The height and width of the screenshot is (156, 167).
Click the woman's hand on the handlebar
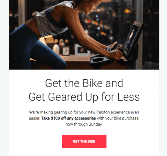coord(116,55)
